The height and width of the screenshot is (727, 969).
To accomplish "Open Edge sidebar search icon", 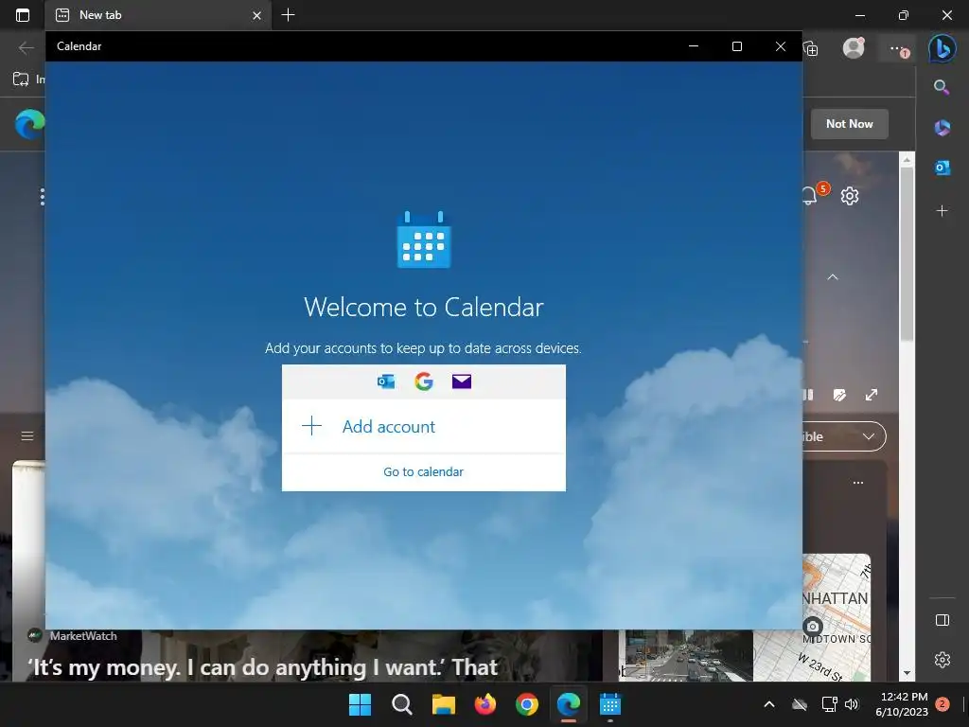I will [x=942, y=87].
